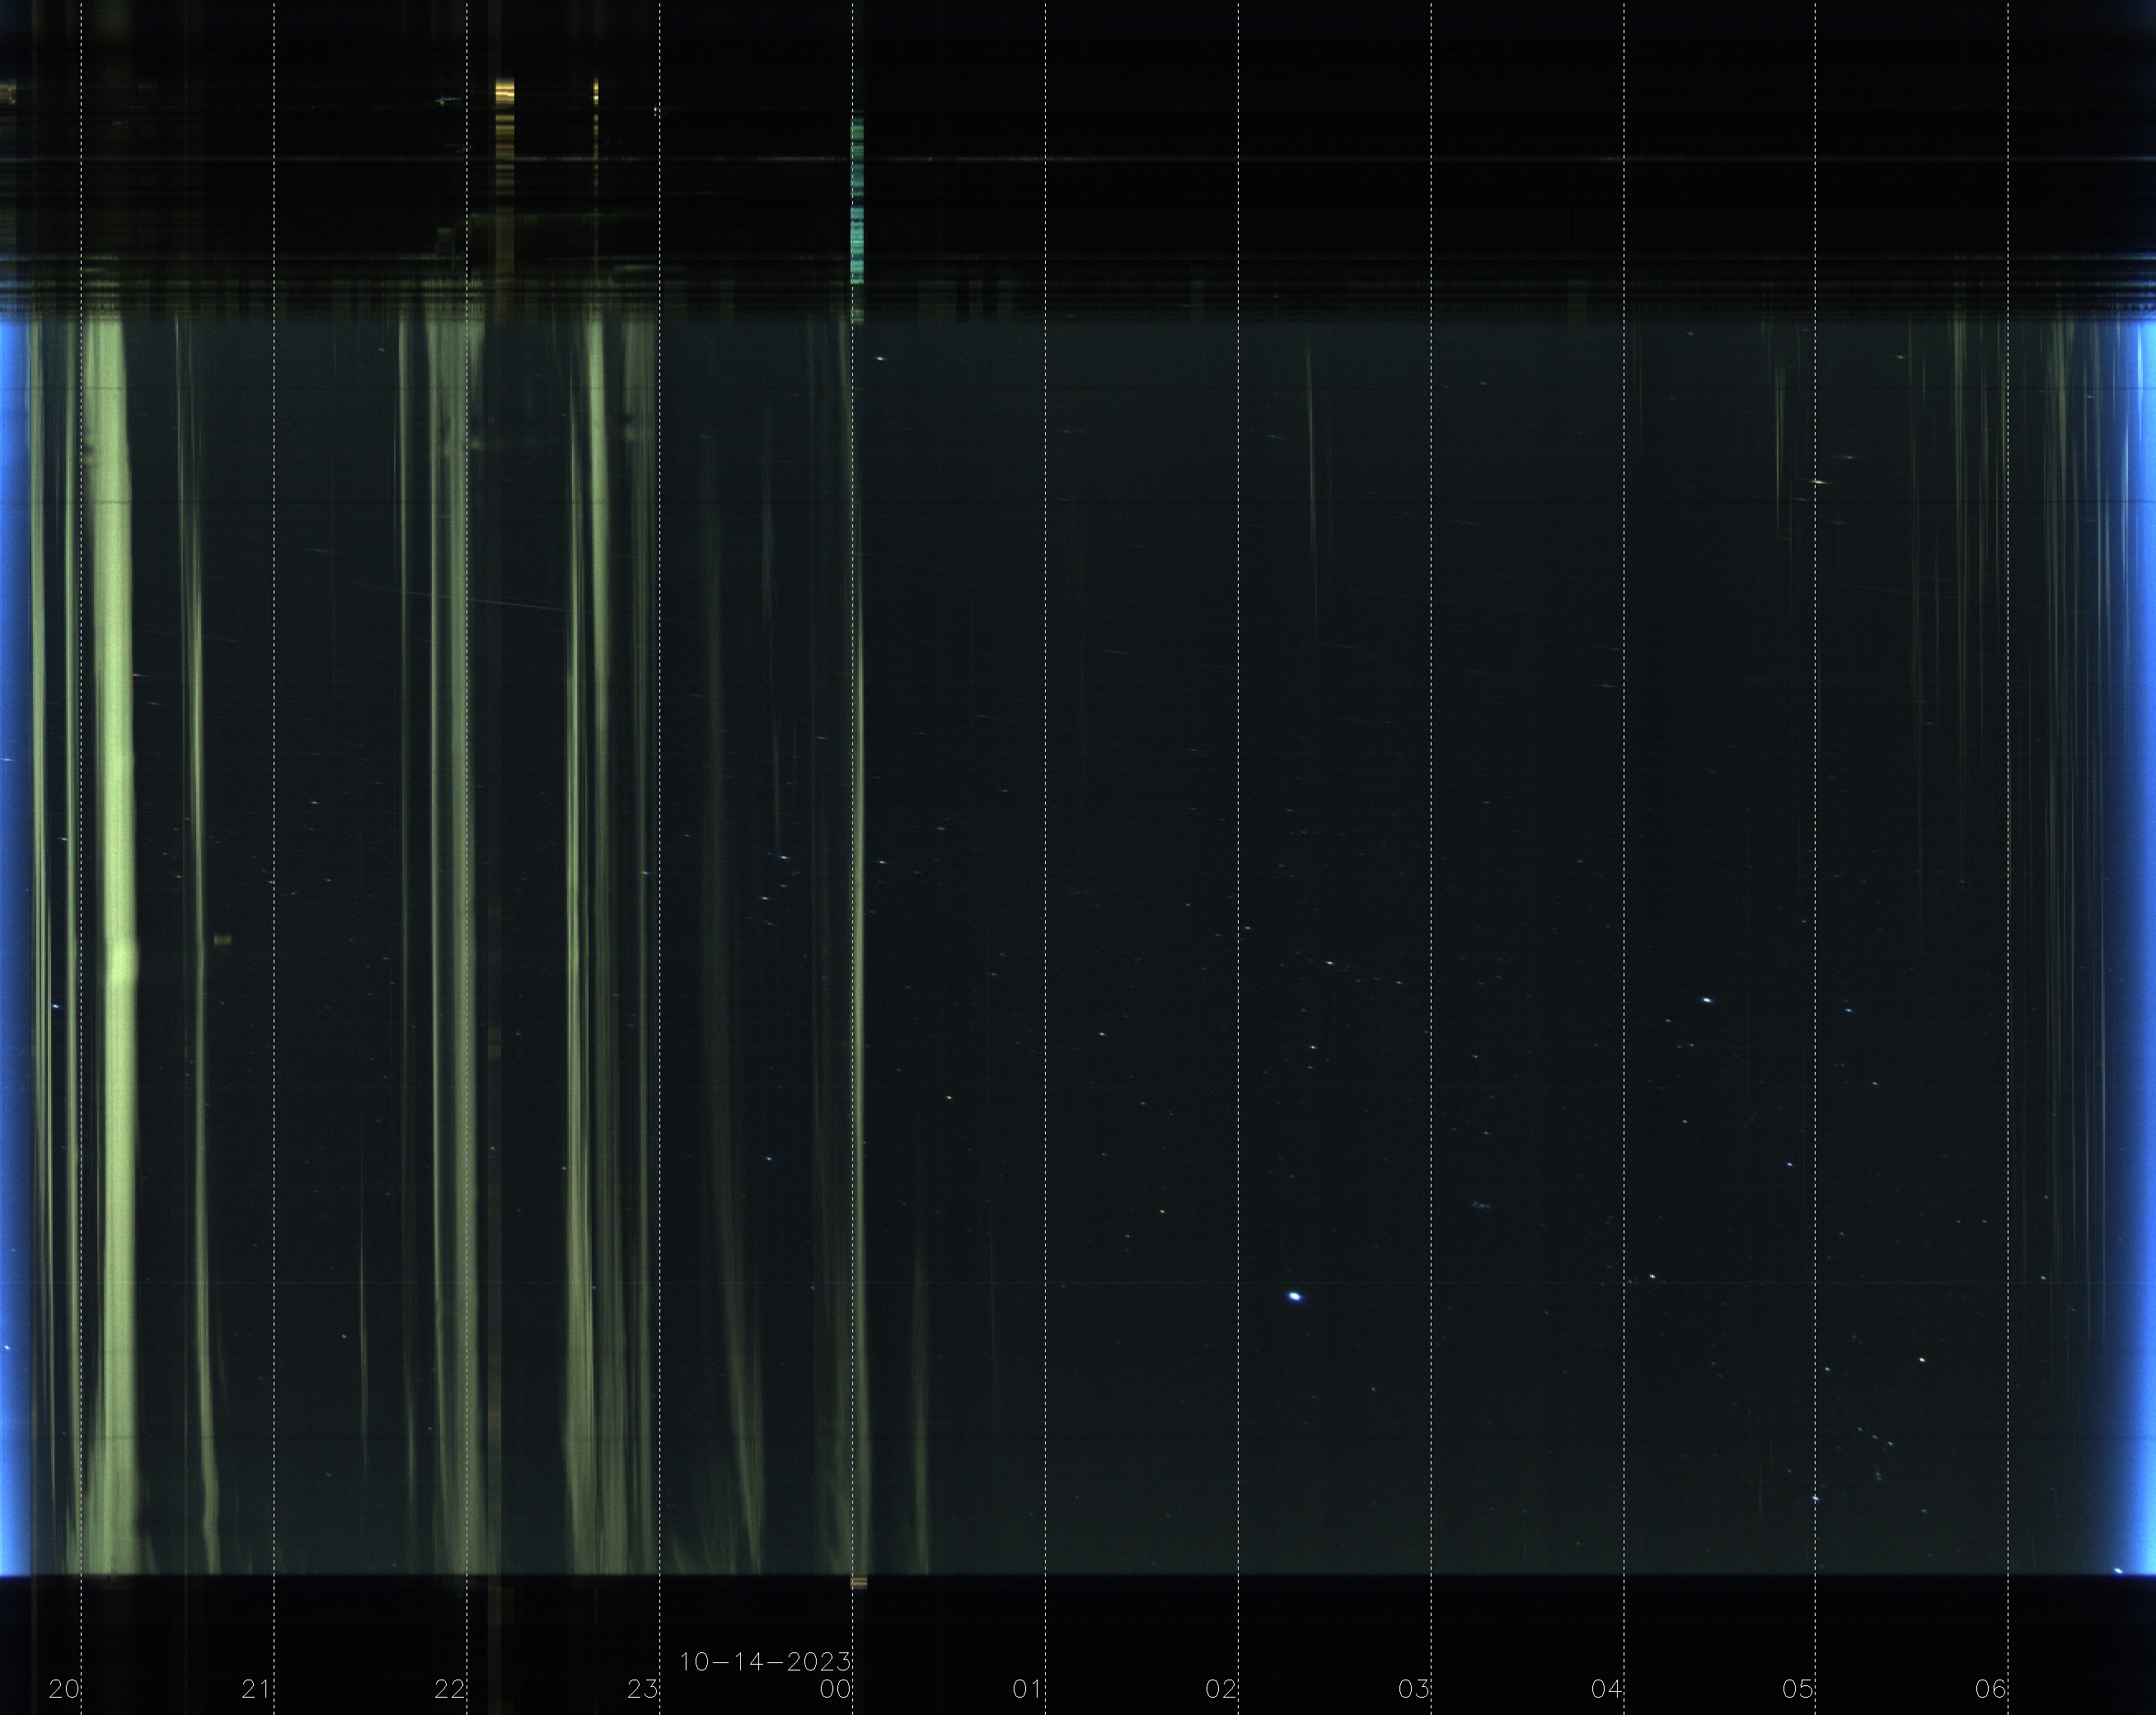Click the 22 hour label
This screenshot has height=1715, width=2156.
(x=450, y=1689)
